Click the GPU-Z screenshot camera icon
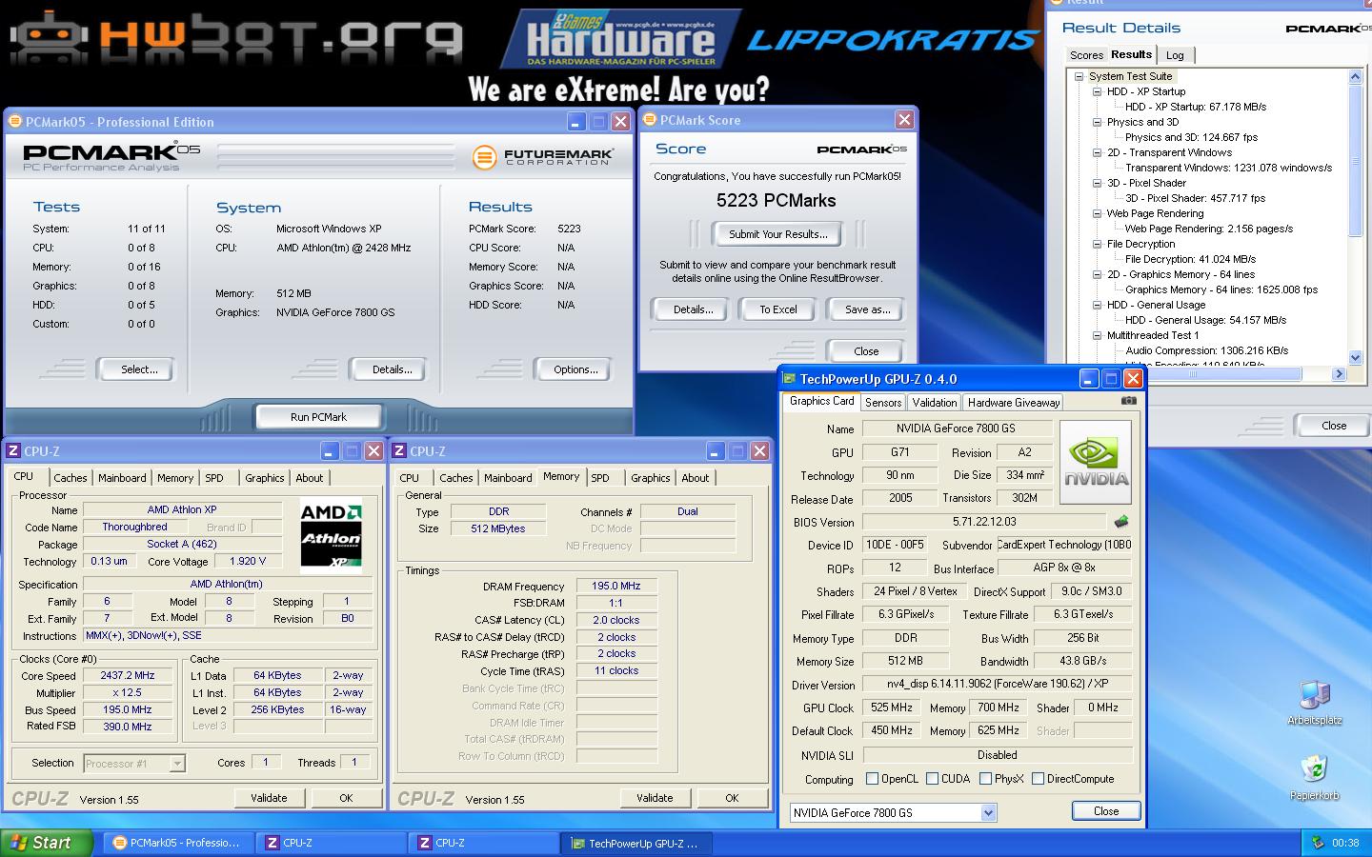Image resolution: width=1372 pixels, height=857 pixels. [x=1129, y=401]
